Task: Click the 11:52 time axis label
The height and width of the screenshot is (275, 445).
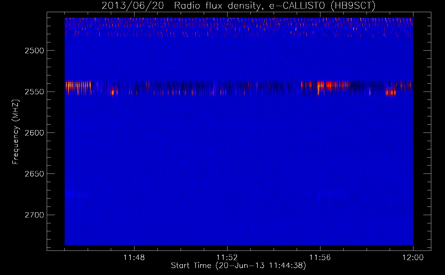Action: (227, 258)
